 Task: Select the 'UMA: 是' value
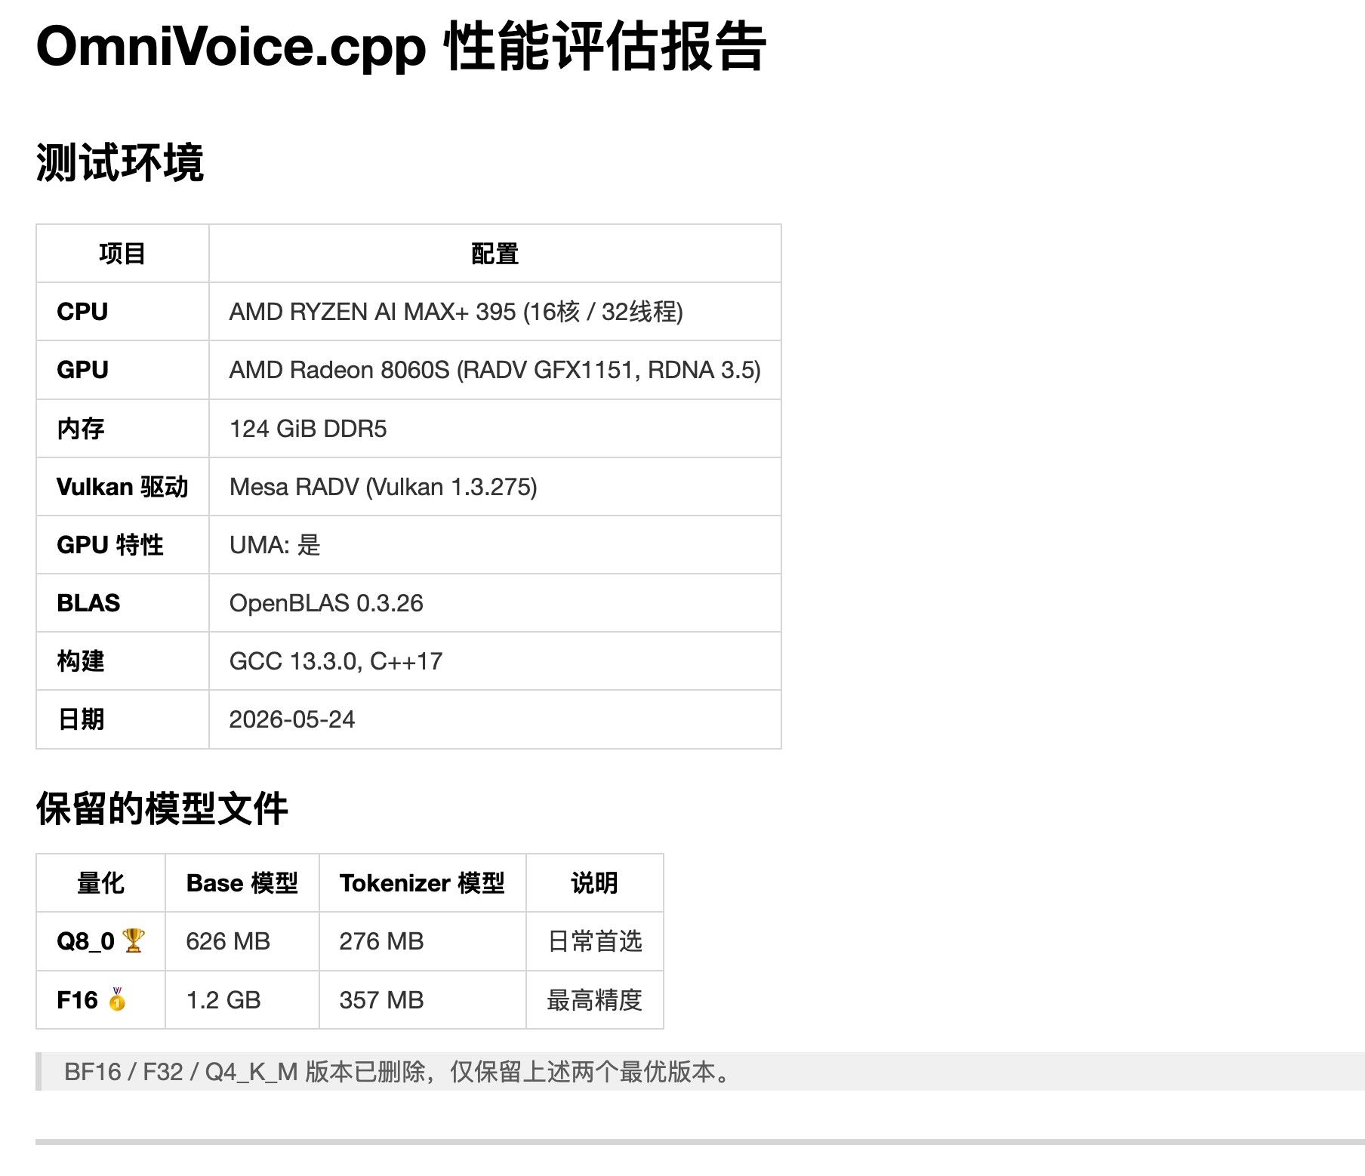tap(275, 545)
